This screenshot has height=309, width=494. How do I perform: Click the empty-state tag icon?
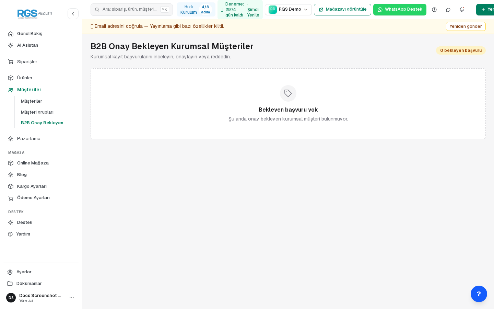(x=288, y=93)
